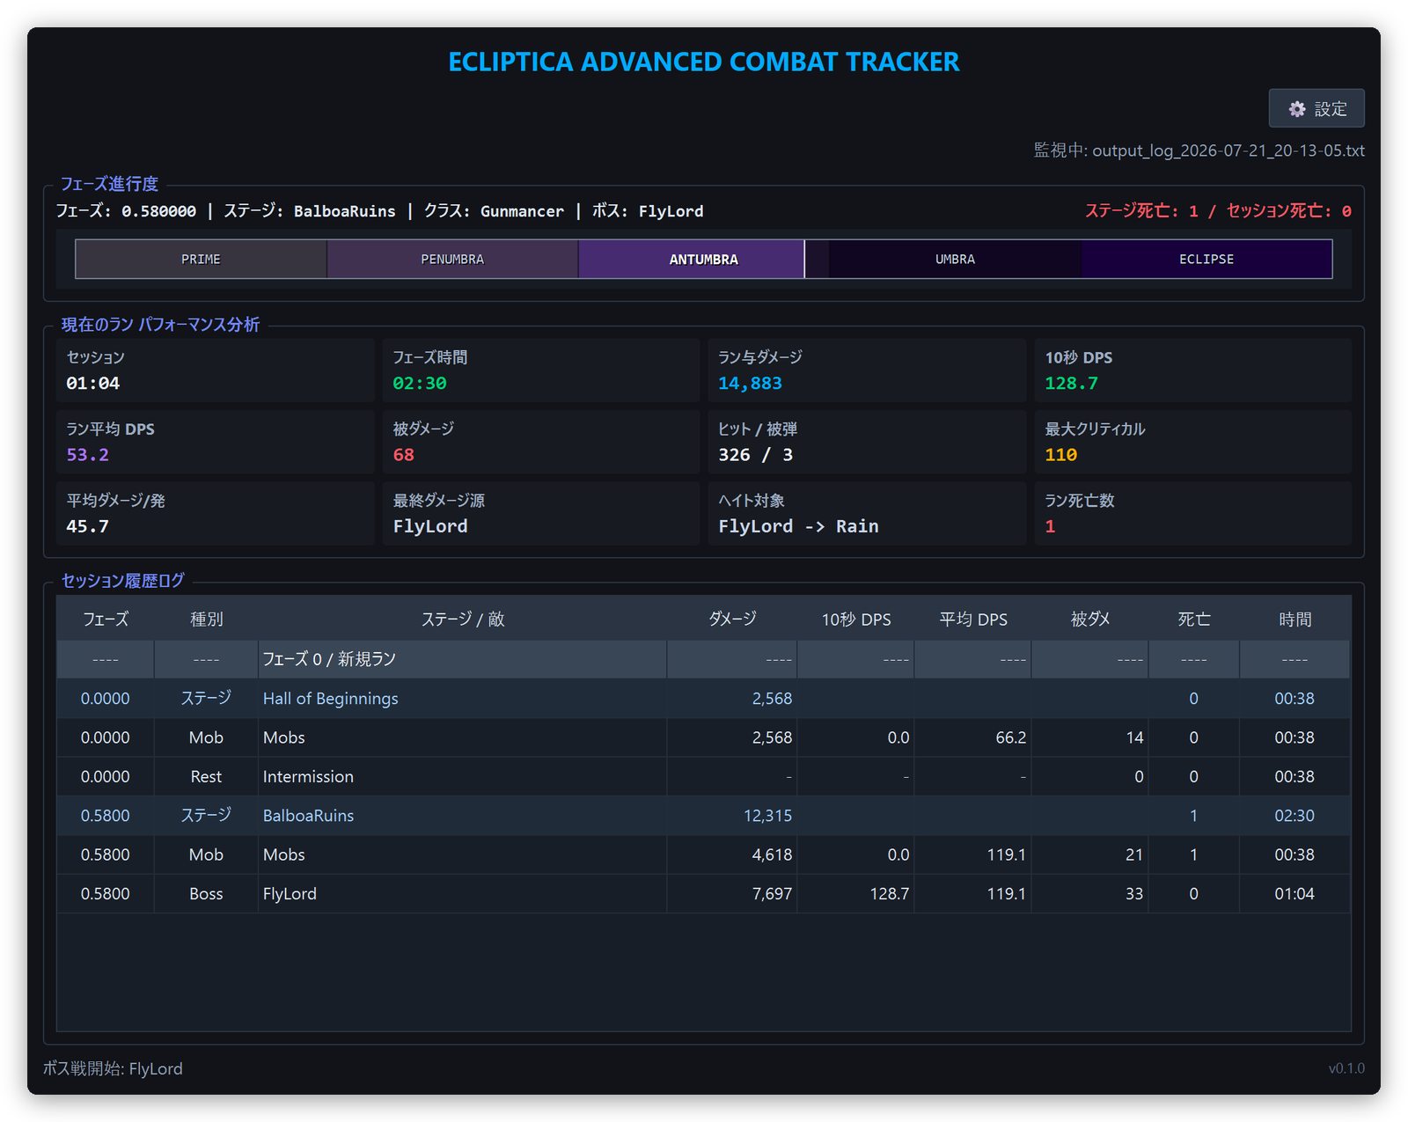The image size is (1408, 1122).
Task: Select the PRIME phase segment
Action: click(x=201, y=260)
